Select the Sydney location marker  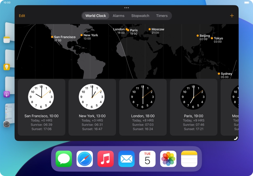click(219, 74)
